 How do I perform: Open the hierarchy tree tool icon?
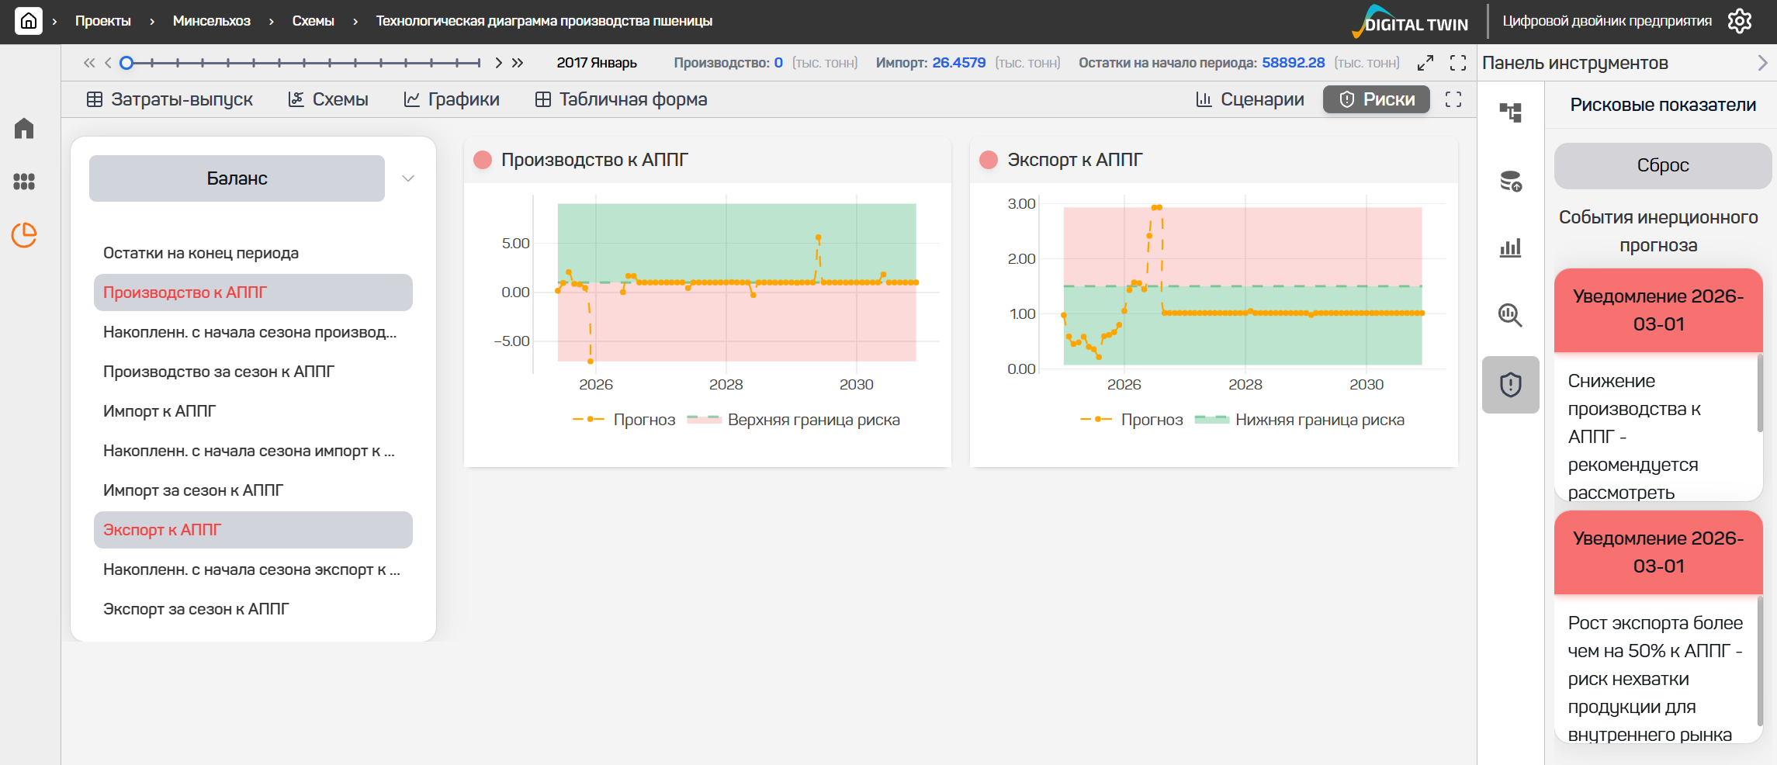click(x=1510, y=112)
